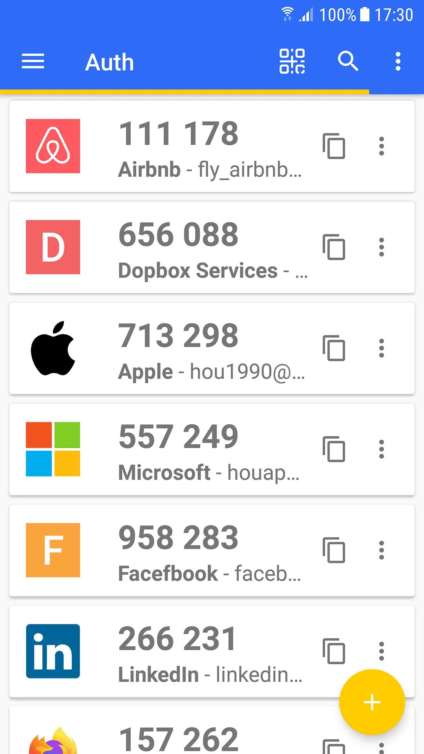Open the QR code scanner
Screen dimensions: 424x754
tap(292, 61)
